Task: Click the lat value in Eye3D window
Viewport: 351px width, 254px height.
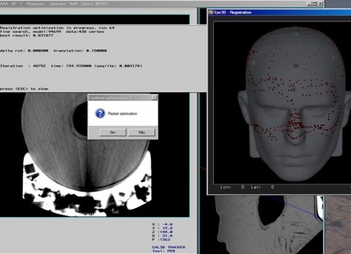Action: point(272,187)
